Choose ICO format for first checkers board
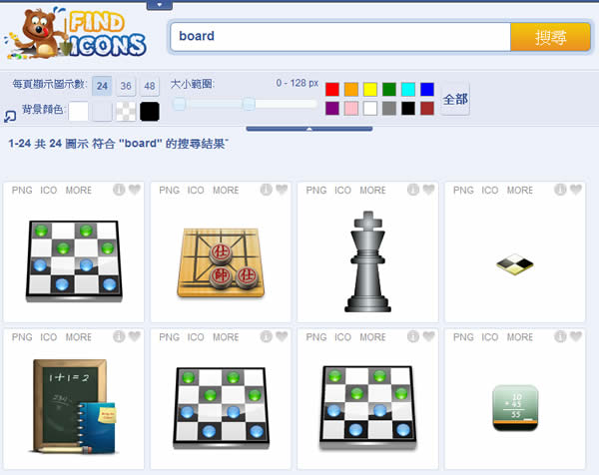 pyautogui.click(x=48, y=190)
